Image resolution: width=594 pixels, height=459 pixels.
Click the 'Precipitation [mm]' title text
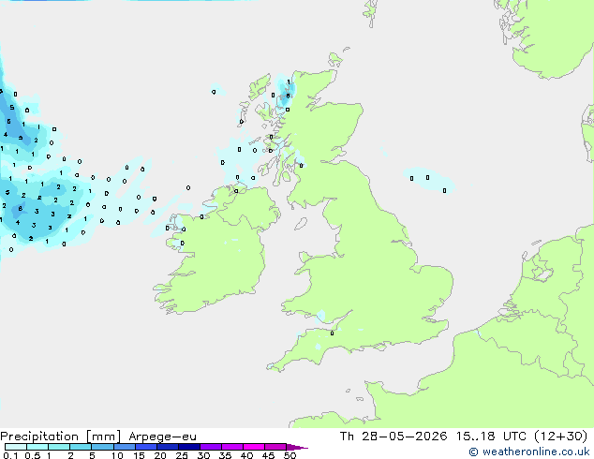click(x=61, y=437)
